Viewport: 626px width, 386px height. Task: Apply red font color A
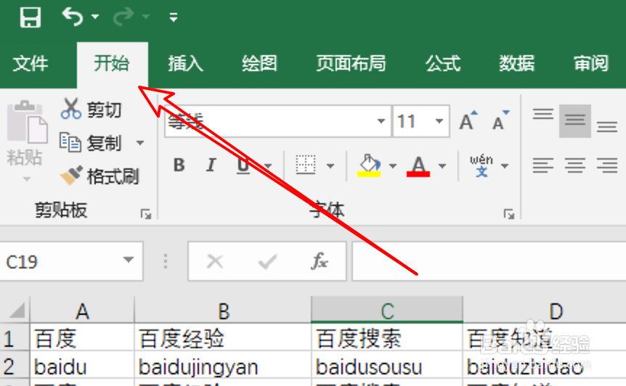pyautogui.click(x=418, y=166)
